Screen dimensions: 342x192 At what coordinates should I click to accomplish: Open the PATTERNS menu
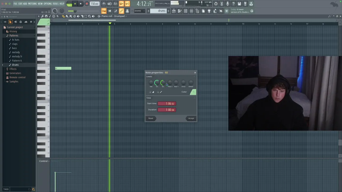[x=32, y=4]
